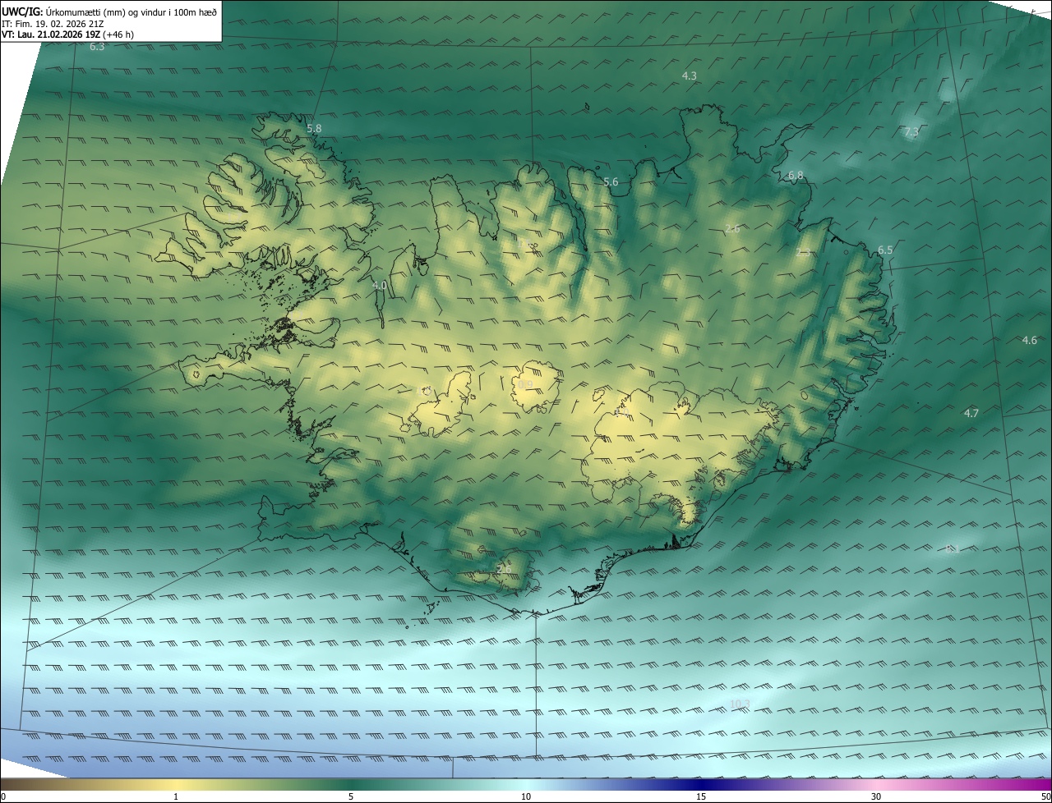Click the 5.8 value label on the map
This screenshot has height=803, width=1052.
coord(314,129)
